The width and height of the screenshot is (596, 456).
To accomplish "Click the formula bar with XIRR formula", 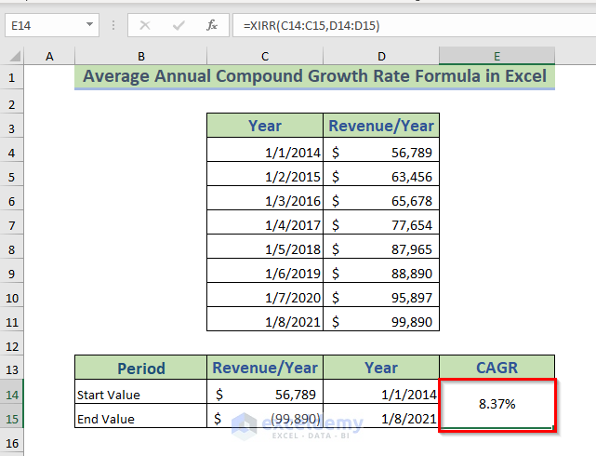I will tap(415, 25).
